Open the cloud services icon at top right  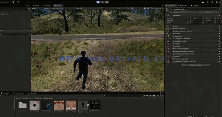[203, 2]
